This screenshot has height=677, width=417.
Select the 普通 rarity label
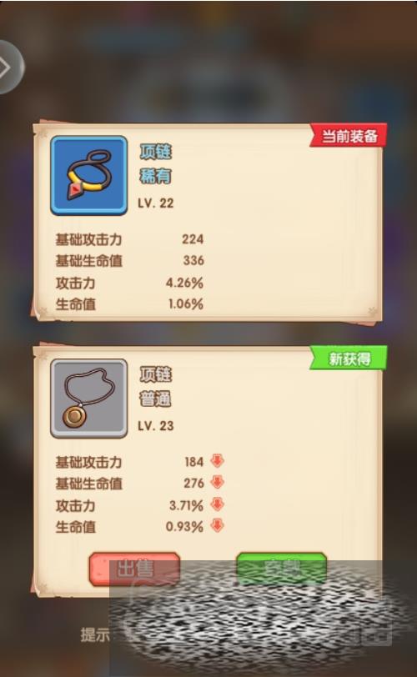point(155,399)
